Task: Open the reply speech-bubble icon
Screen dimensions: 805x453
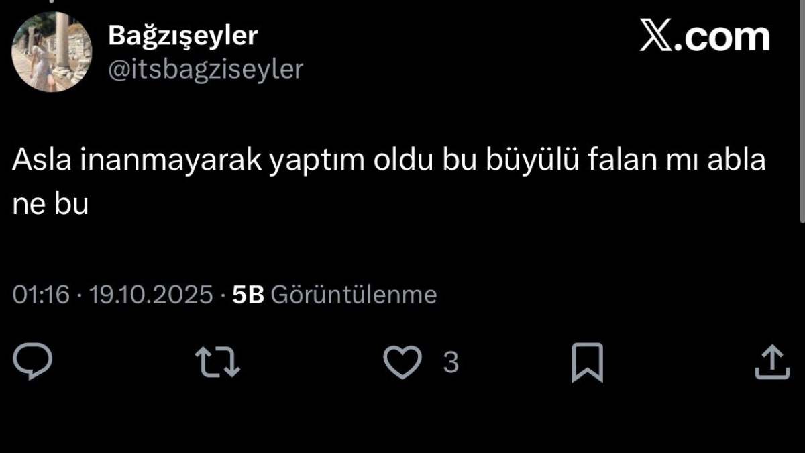Action: coord(33,362)
